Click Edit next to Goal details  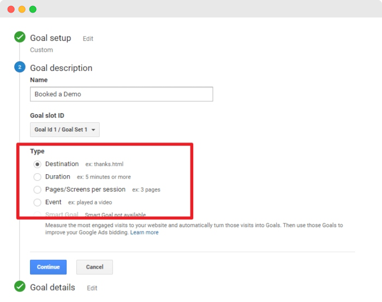[92, 288]
